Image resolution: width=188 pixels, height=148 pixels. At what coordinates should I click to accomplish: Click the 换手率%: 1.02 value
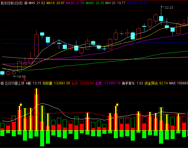coord(133,83)
